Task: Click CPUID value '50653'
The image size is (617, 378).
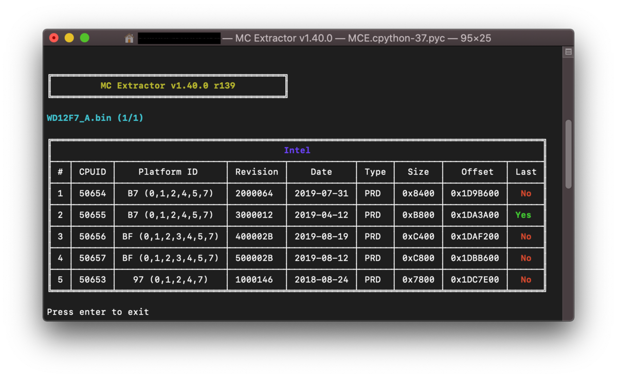Action: [x=93, y=280]
